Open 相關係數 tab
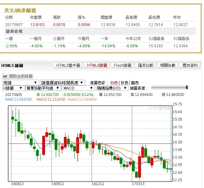 pos(168,65)
